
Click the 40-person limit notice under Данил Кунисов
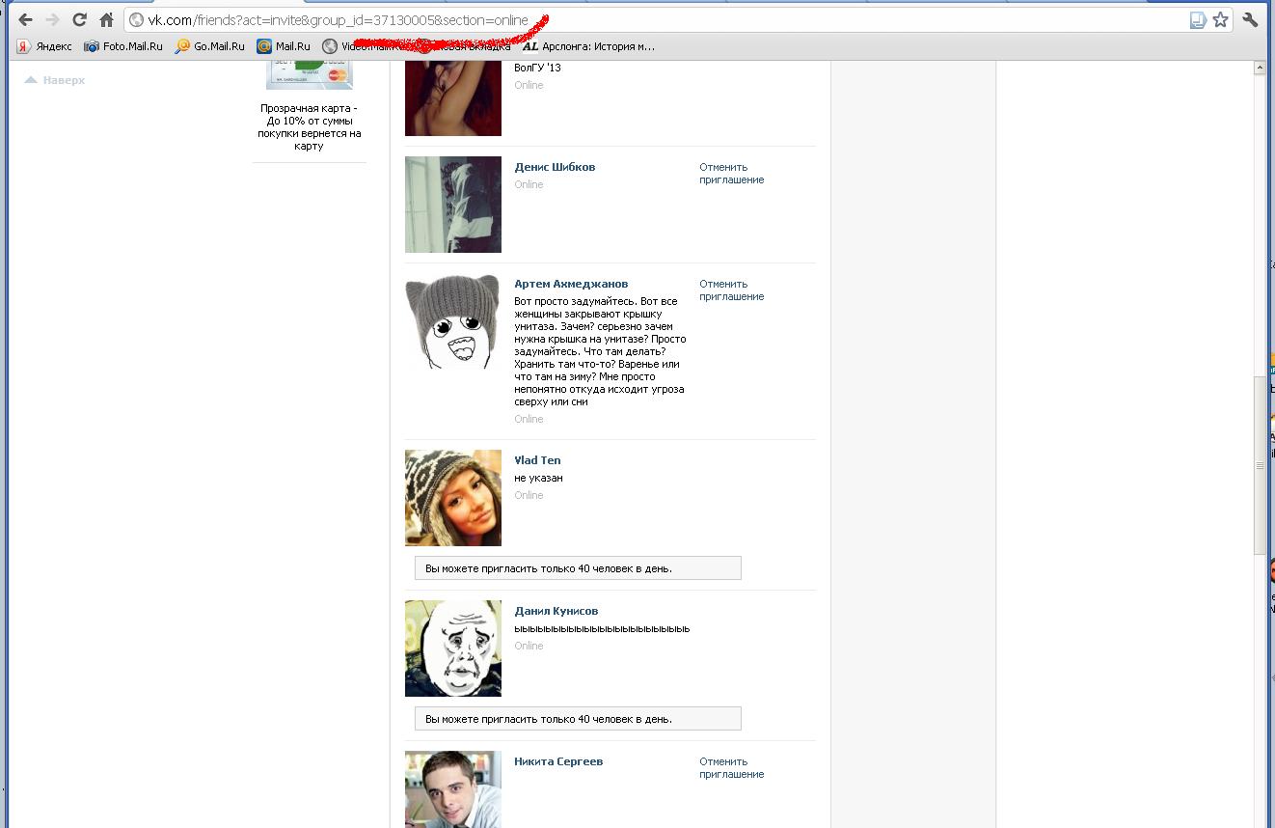coord(578,719)
